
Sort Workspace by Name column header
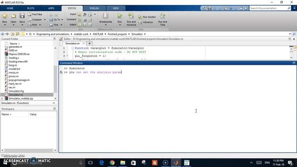click(x=14, y=115)
